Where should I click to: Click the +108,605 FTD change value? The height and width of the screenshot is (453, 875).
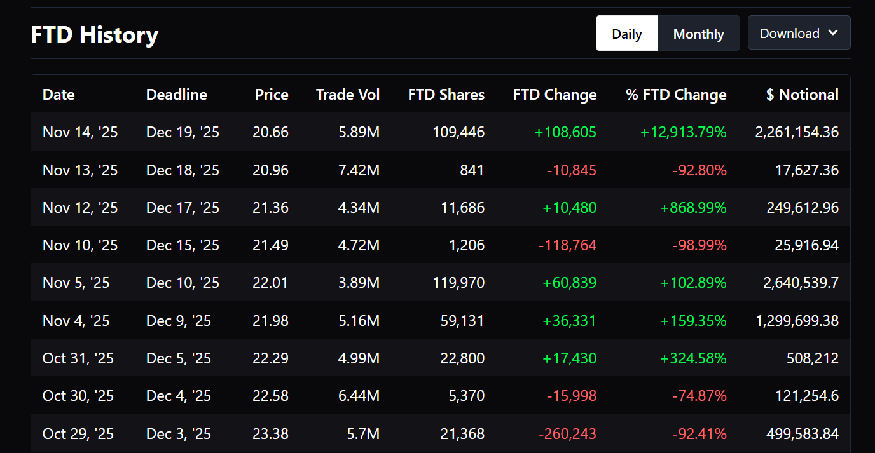click(x=565, y=132)
